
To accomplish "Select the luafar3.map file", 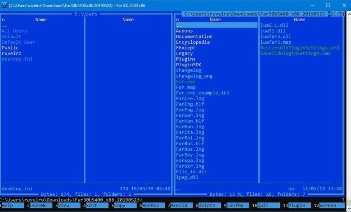I will 275,42.
